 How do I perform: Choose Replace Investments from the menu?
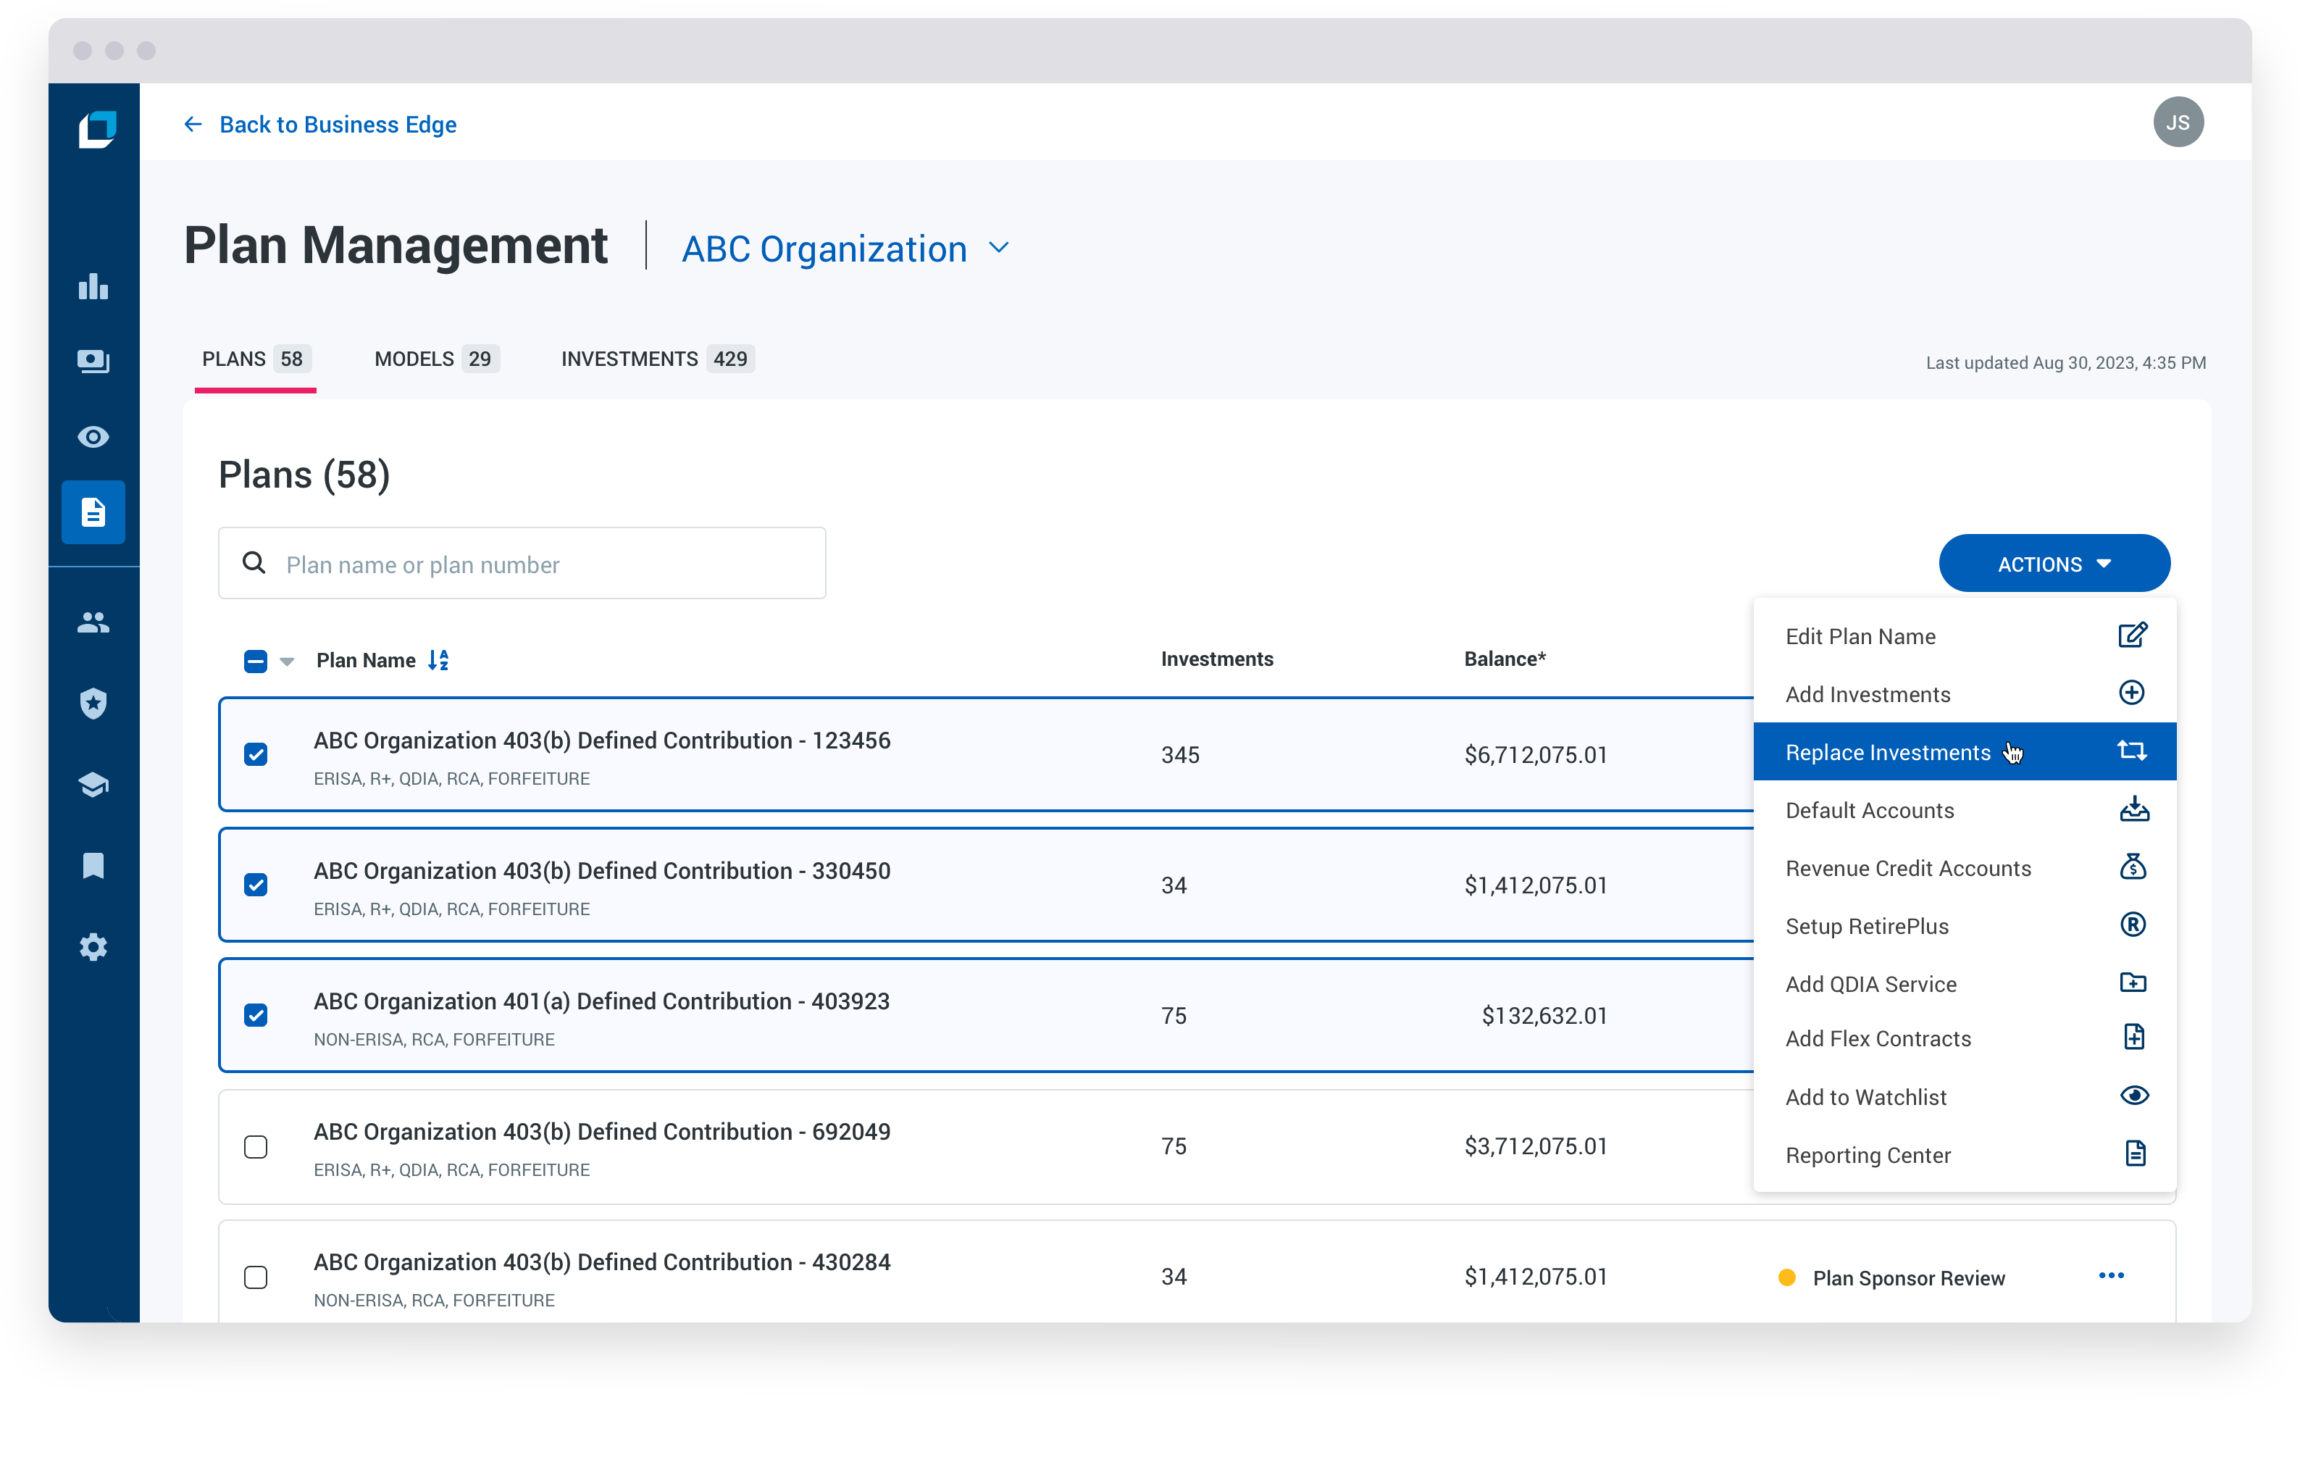pos(1964,752)
